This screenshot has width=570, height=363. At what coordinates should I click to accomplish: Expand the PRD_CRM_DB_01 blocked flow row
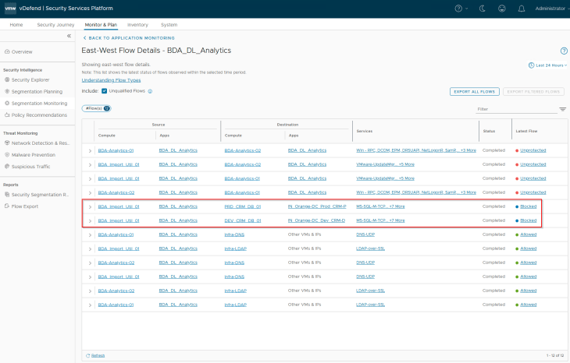(90, 206)
